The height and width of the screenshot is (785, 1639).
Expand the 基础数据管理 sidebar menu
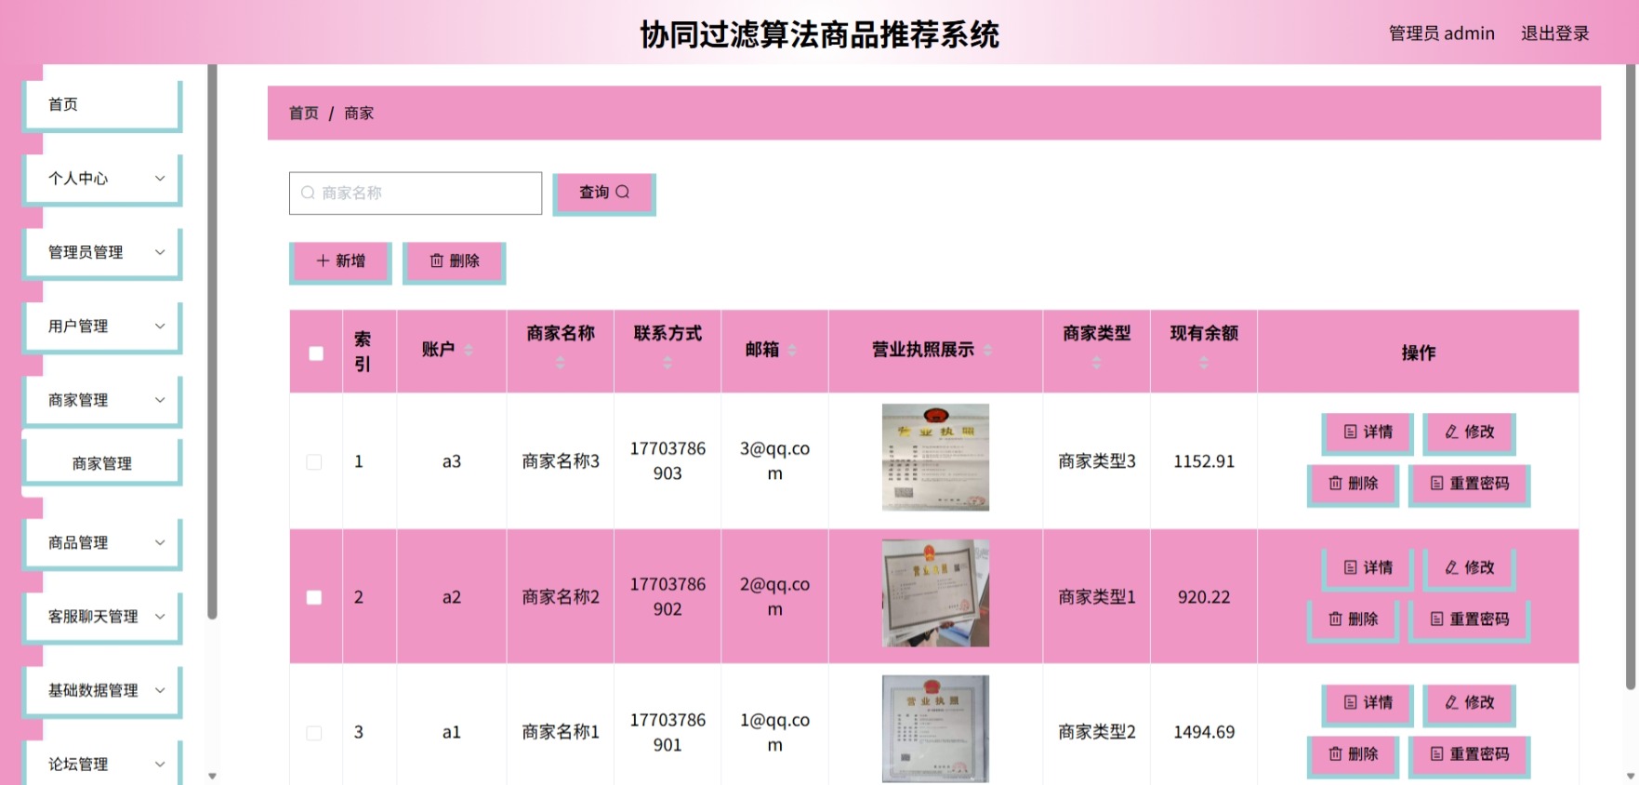pos(101,690)
